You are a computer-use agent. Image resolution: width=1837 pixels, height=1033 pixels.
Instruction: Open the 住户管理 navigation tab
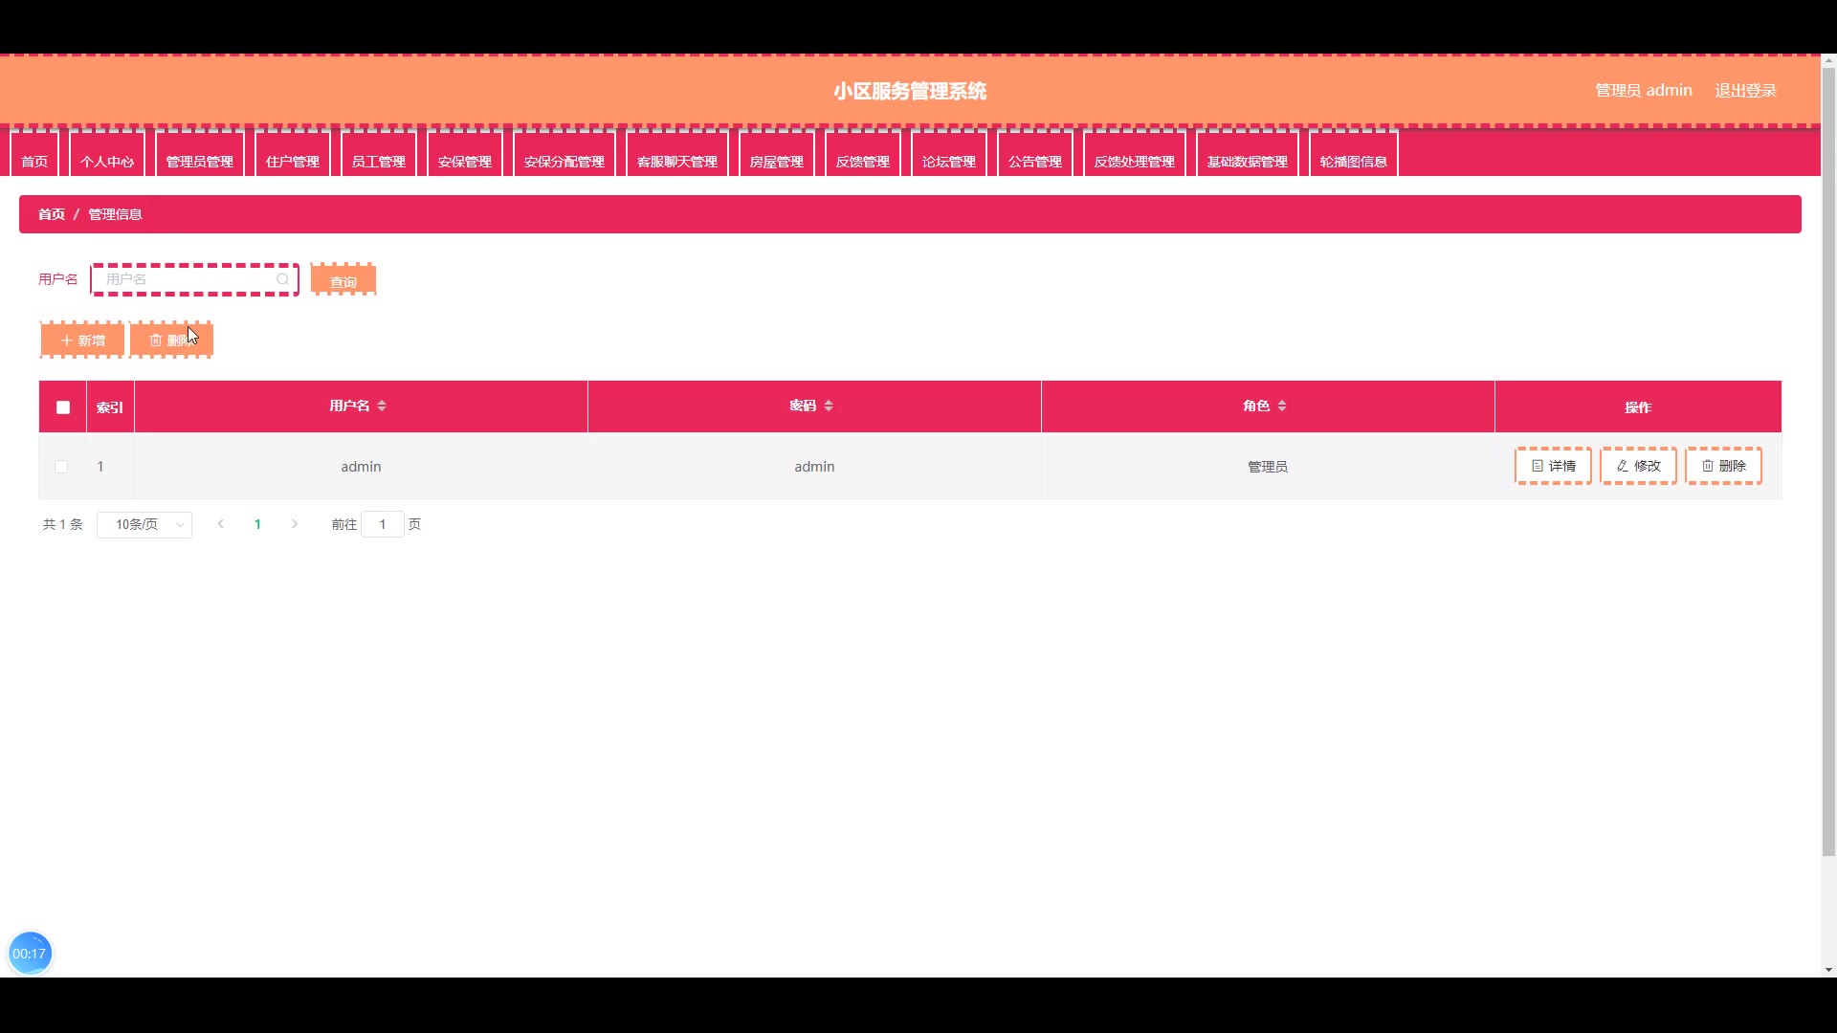click(x=293, y=155)
